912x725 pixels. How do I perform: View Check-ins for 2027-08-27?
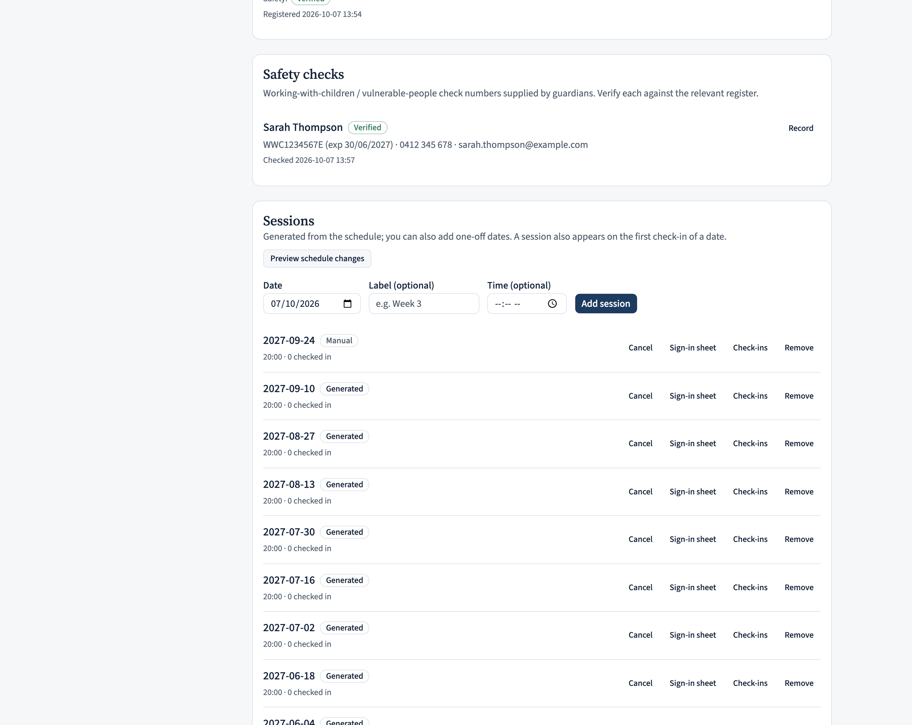pos(750,443)
